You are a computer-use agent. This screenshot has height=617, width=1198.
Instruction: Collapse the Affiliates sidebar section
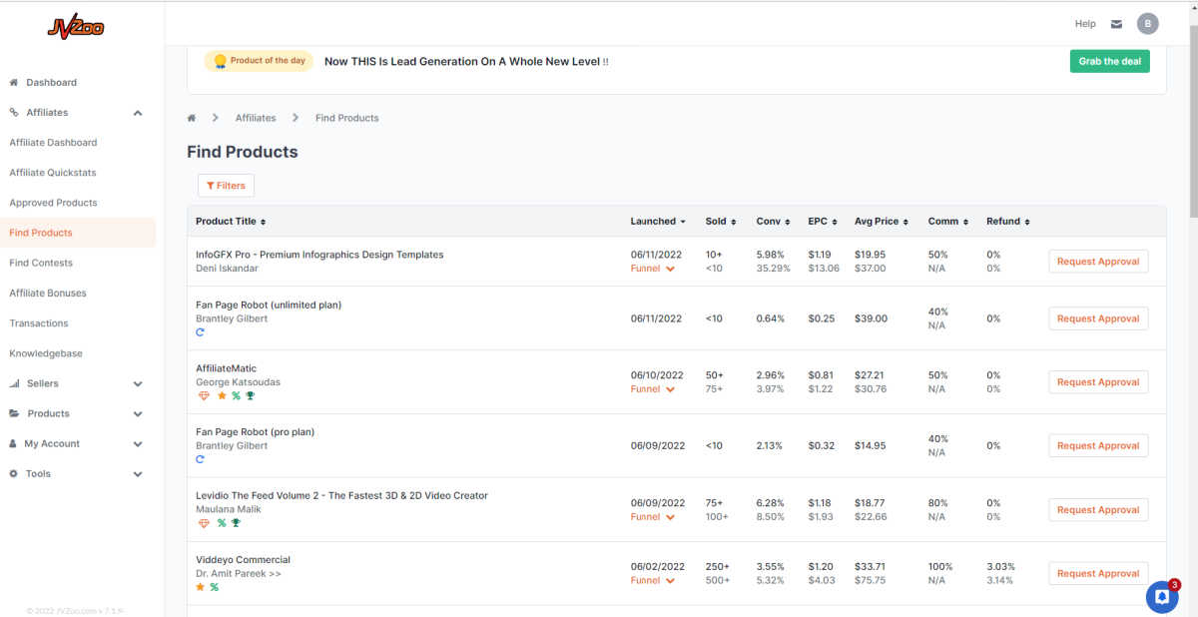(138, 113)
